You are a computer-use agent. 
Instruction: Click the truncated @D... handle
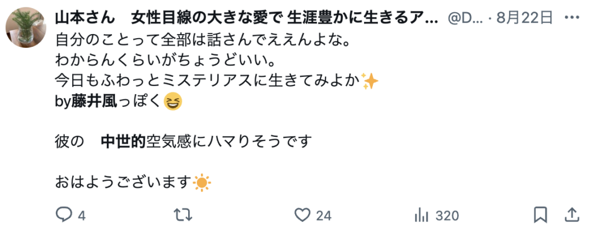coord(466,18)
